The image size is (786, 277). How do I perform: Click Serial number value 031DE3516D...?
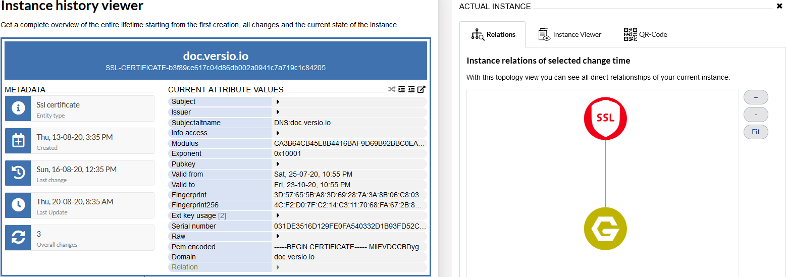[349, 226]
